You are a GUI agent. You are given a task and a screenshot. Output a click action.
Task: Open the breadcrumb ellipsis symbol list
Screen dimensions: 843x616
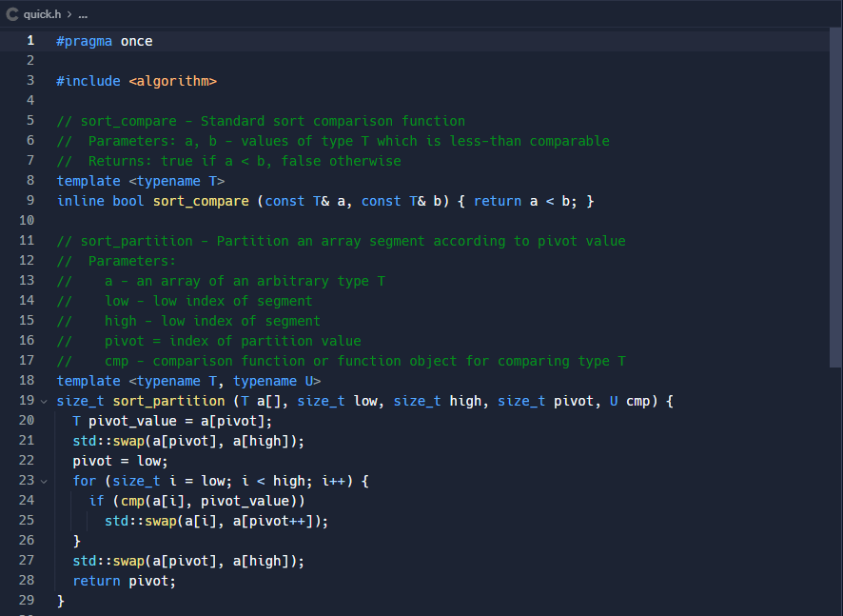pyautogui.click(x=83, y=14)
